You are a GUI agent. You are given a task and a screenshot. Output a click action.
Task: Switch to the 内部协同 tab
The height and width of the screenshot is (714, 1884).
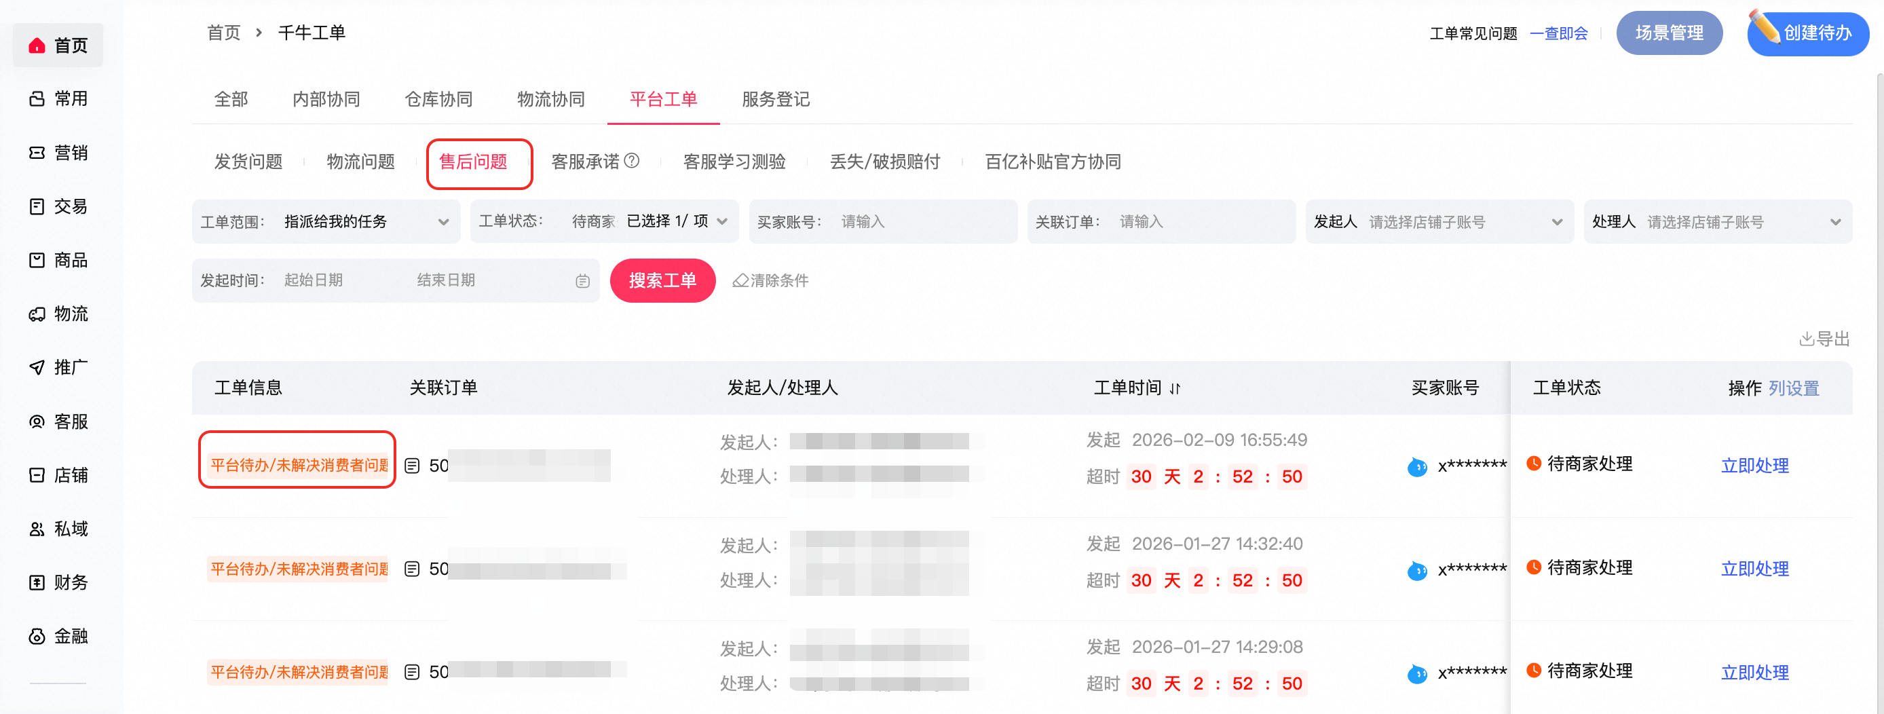pos(326,100)
